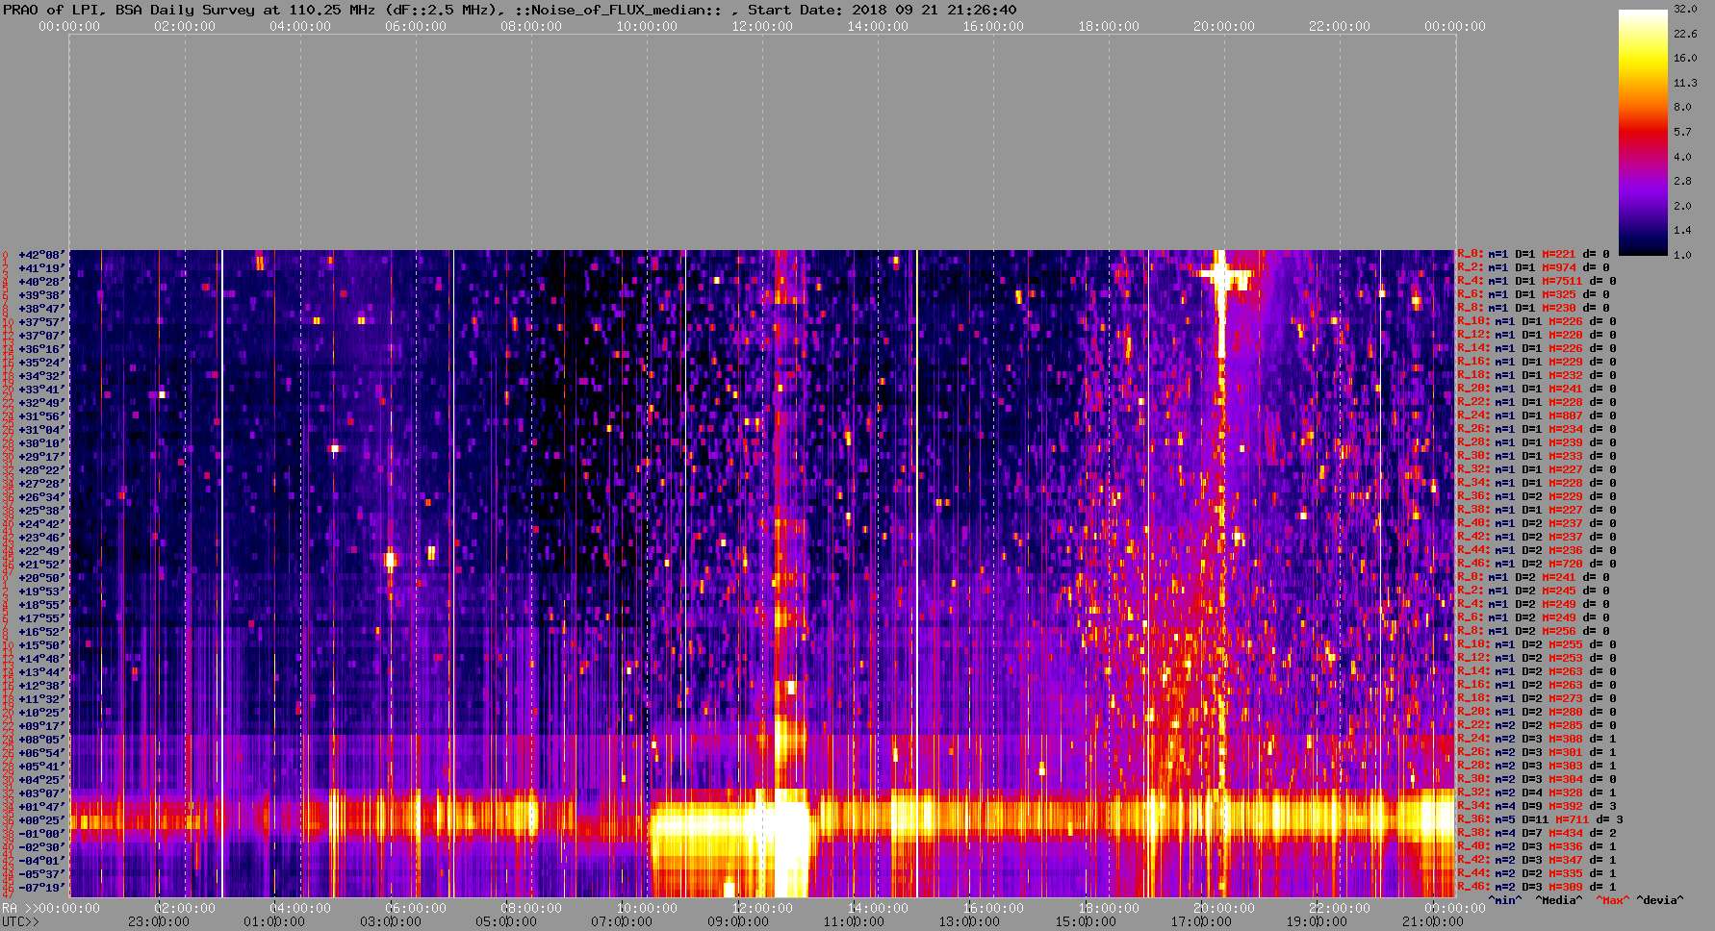Image resolution: width=1715 pixels, height=931 pixels.
Task: Click the R_46 row showing M=309
Action: tap(1537, 887)
